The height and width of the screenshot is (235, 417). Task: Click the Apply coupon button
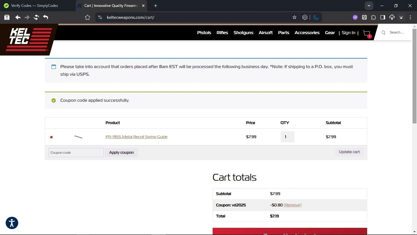[121, 153]
